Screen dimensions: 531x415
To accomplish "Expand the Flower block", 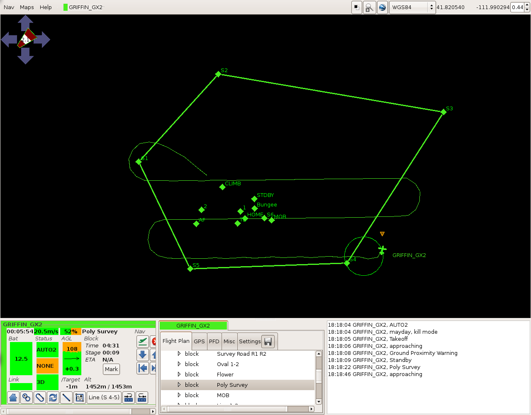I will click(x=179, y=374).
